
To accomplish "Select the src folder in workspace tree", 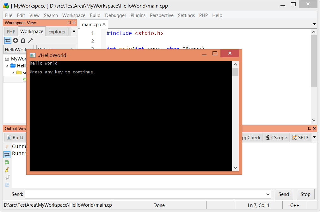I will pos(19,72).
